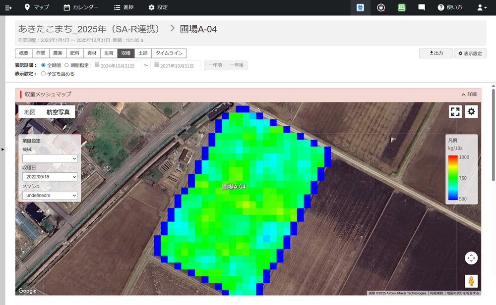Switch to the タイムライン tab
This screenshot has width=496, height=305.
pos(169,53)
